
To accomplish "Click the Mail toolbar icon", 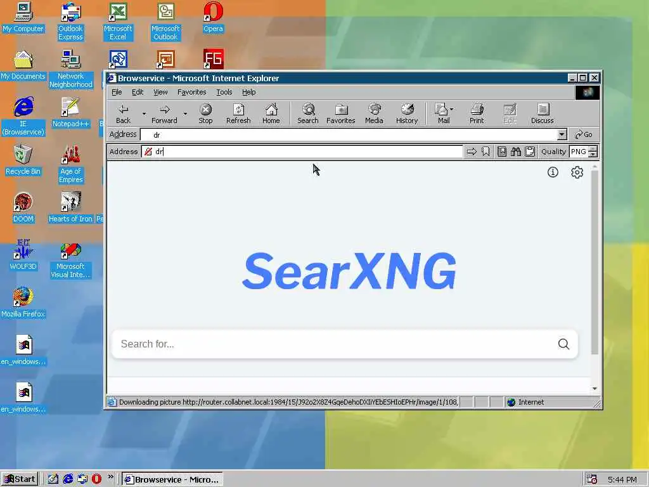I will pyautogui.click(x=441, y=114).
